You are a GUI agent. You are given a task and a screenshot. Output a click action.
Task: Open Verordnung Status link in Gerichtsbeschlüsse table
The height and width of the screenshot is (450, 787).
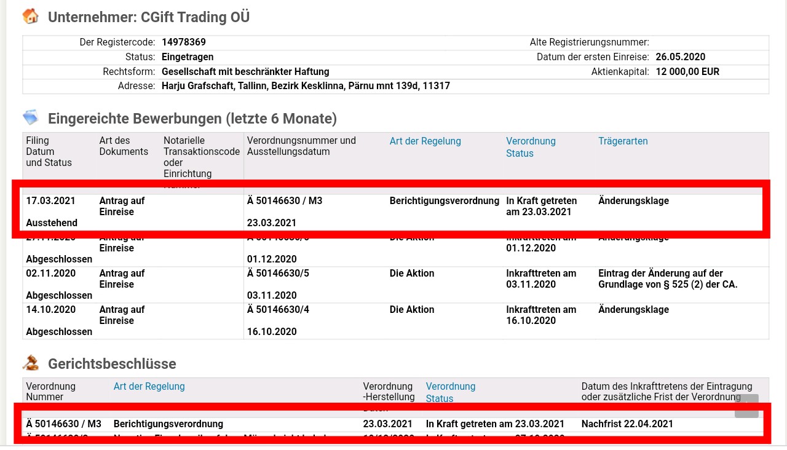[x=451, y=392]
